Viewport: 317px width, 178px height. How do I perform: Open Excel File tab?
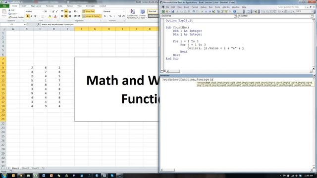pos(4,6)
